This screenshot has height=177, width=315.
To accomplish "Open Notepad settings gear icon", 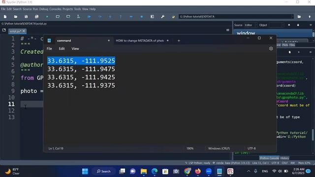I will click(x=271, y=49).
